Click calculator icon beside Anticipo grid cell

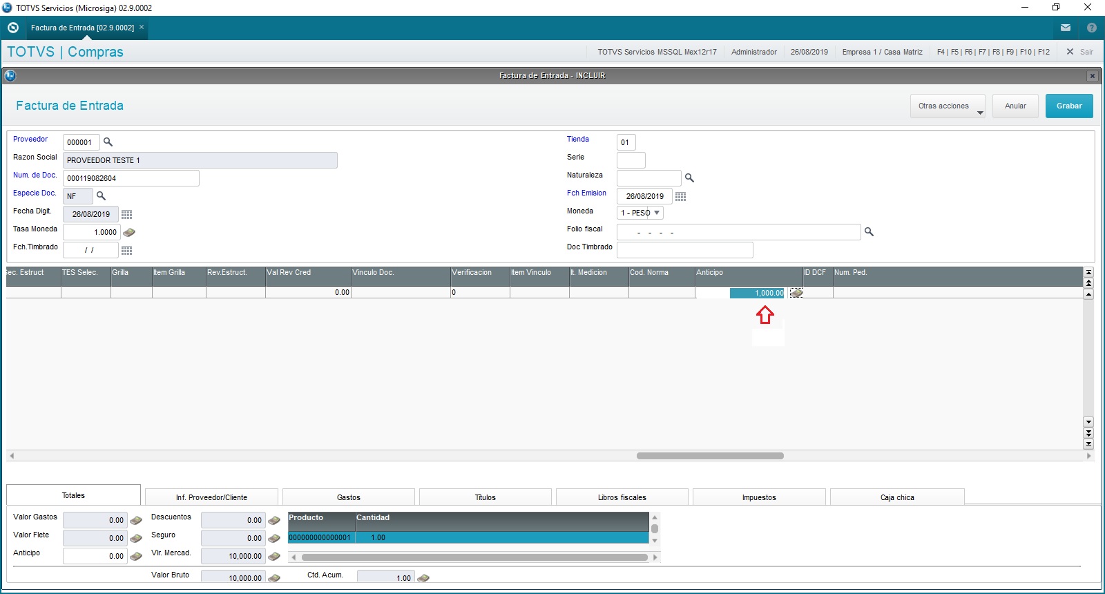pos(796,293)
